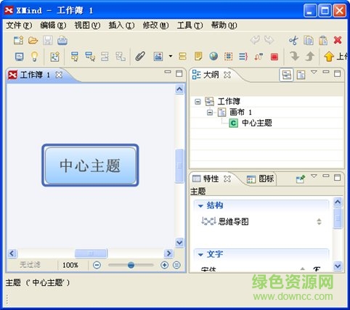Screen dimensions: 350x310
Task: Click the drill down arrow icon
Action: [x=294, y=57]
